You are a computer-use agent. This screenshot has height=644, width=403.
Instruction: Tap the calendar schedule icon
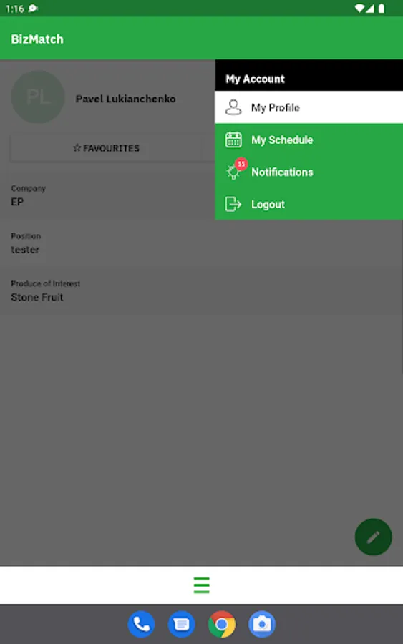[233, 140]
